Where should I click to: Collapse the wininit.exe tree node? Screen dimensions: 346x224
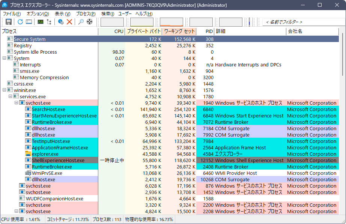click(4, 90)
